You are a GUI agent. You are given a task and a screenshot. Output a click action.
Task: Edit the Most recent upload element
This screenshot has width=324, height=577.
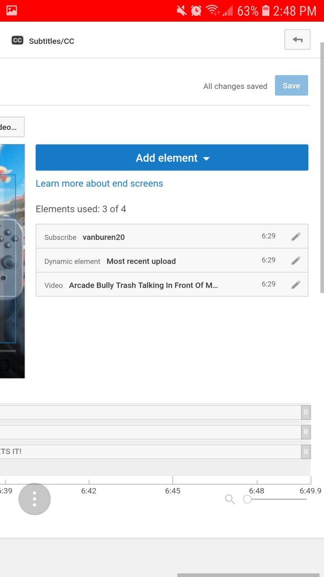point(296,261)
